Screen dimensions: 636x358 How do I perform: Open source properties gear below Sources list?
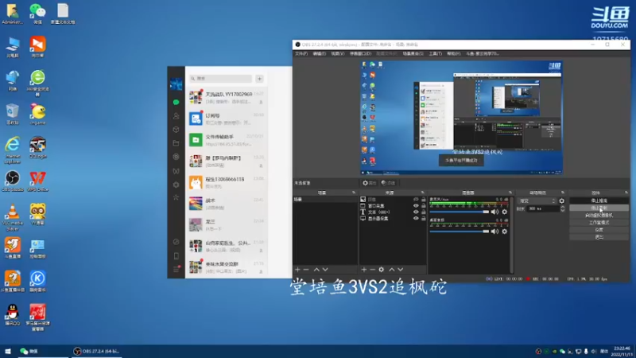[x=382, y=270]
